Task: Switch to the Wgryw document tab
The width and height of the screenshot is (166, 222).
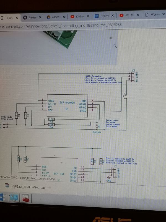Action: tap(155, 14)
